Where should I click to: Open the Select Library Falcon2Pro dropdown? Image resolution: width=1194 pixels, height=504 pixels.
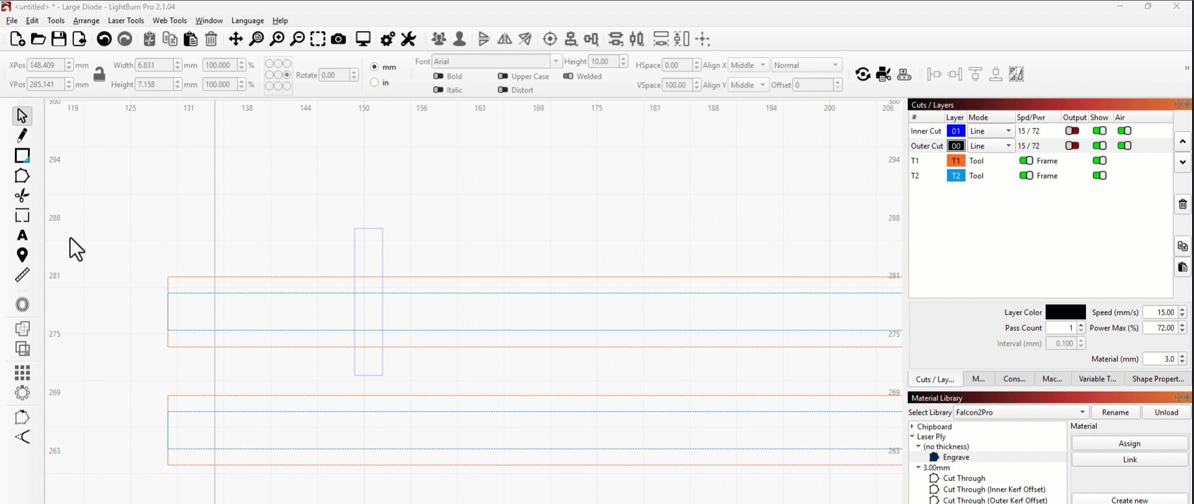click(x=1021, y=412)
